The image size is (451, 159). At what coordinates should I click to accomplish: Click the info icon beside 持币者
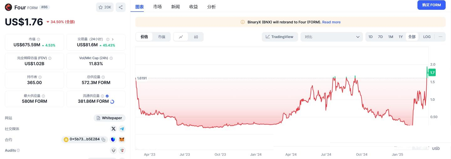click(x=40, y=77)
